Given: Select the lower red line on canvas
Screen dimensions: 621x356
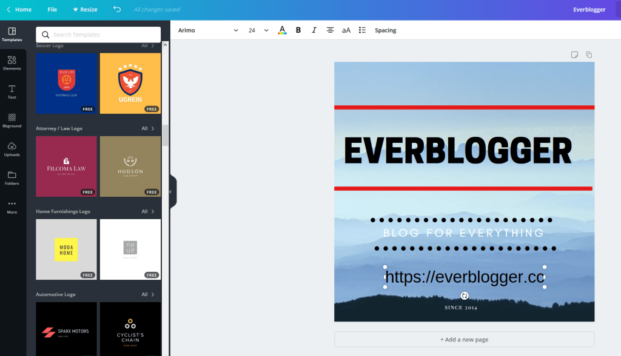Looking at the screenshot, I should pos(463,189).
